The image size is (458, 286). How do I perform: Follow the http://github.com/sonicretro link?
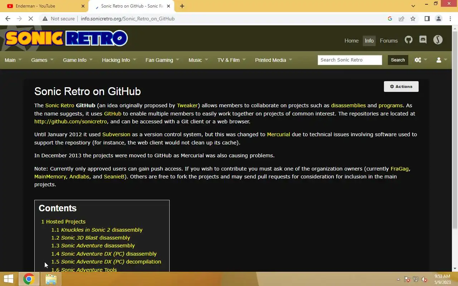70,122
